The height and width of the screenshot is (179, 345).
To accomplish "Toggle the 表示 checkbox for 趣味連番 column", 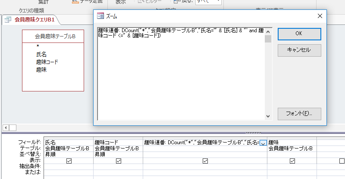I will (x=205, y=161).
